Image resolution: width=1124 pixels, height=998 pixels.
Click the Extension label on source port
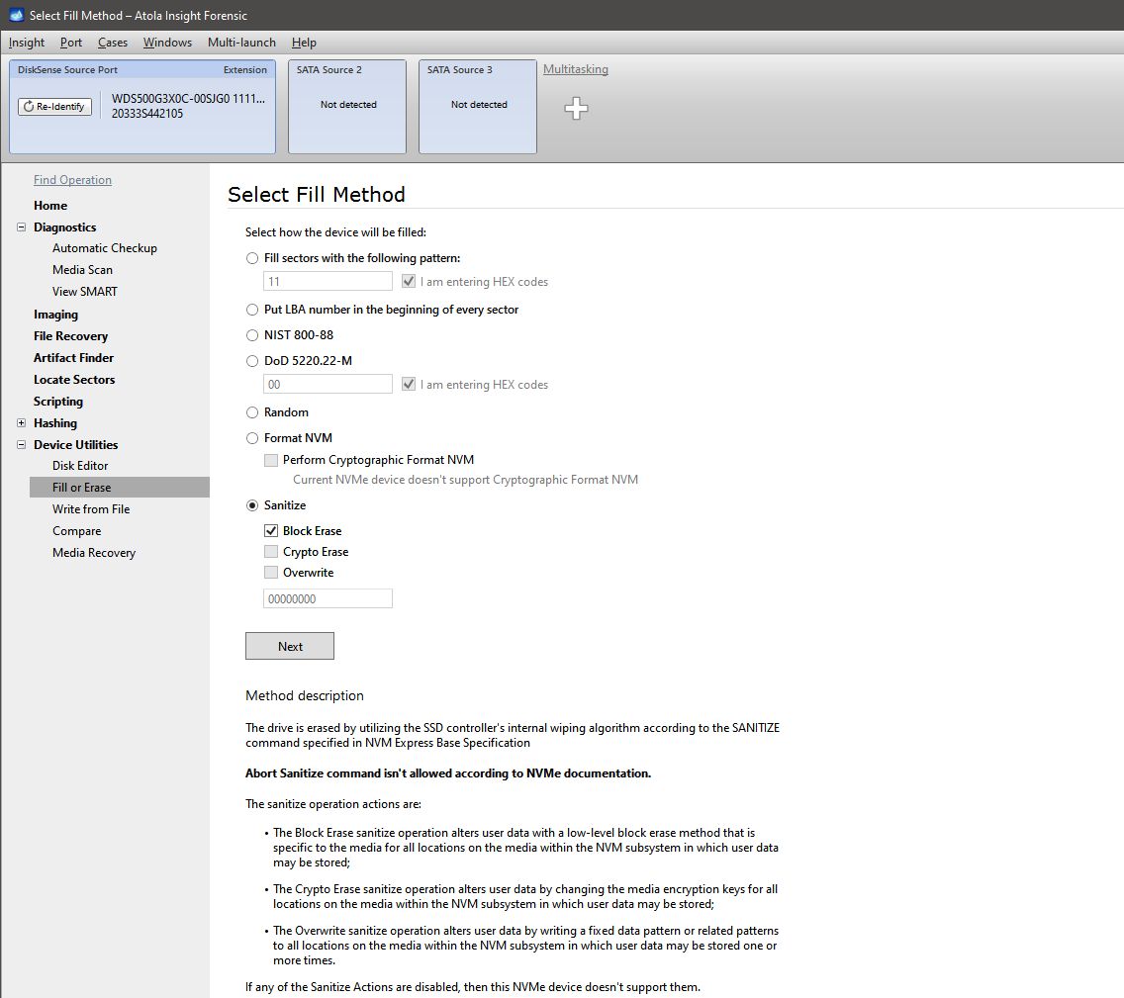[x=245, y=69]
